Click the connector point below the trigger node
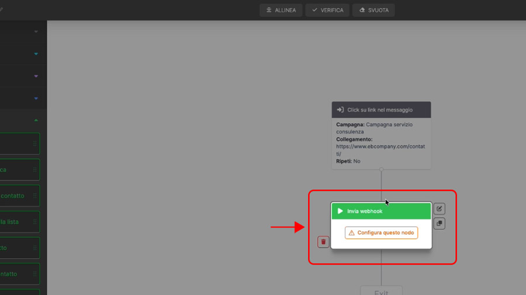Viewport: 526px width, 295px height. click(381, 170)
